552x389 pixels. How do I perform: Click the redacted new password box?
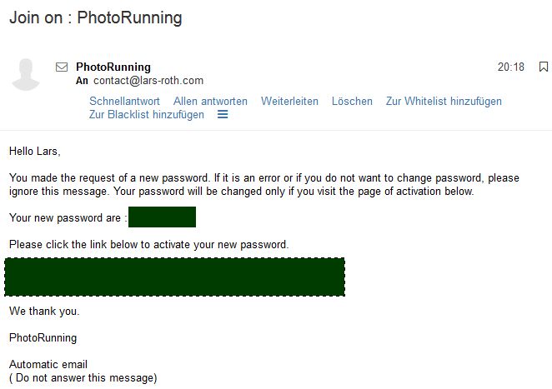pos(162,217)
